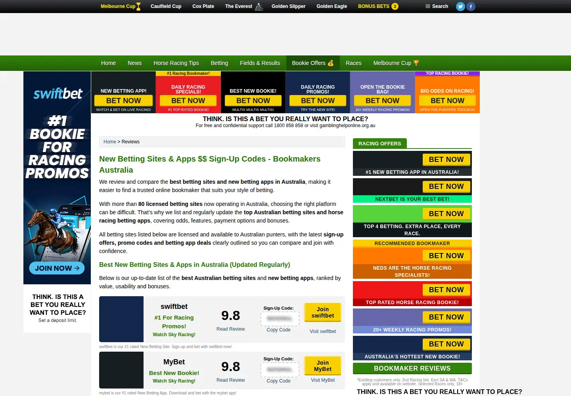Viewport: 571px width, 396px height.
Task: Click BET NOW above Nextbet offer
Action: click(x=446, y=187)
